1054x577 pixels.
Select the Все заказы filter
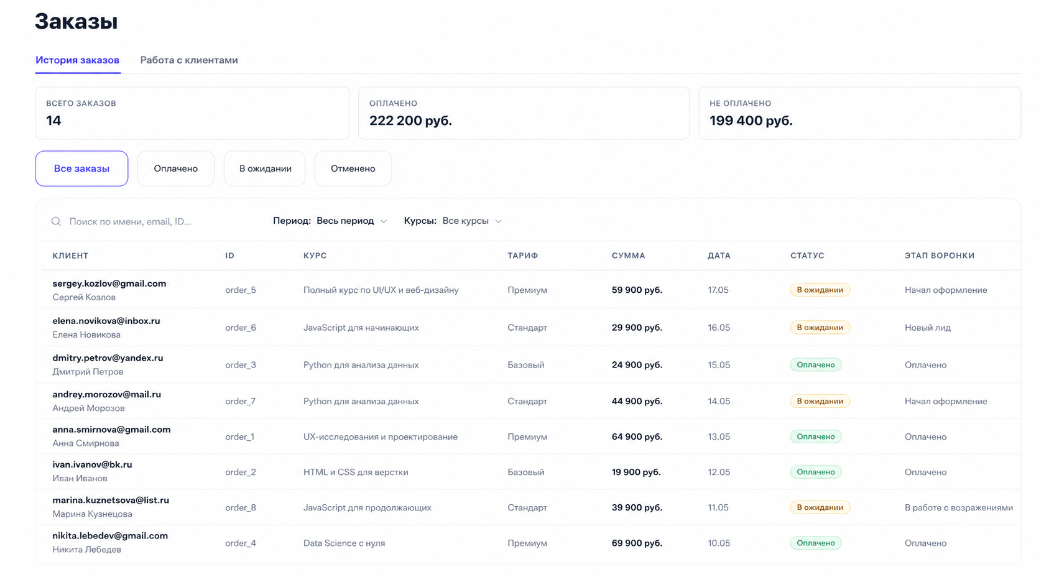coord(81,168)
